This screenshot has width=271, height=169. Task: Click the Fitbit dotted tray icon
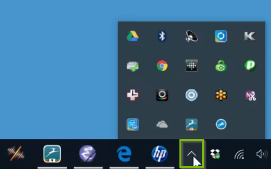pyautogui.click(x=191, y=66)
